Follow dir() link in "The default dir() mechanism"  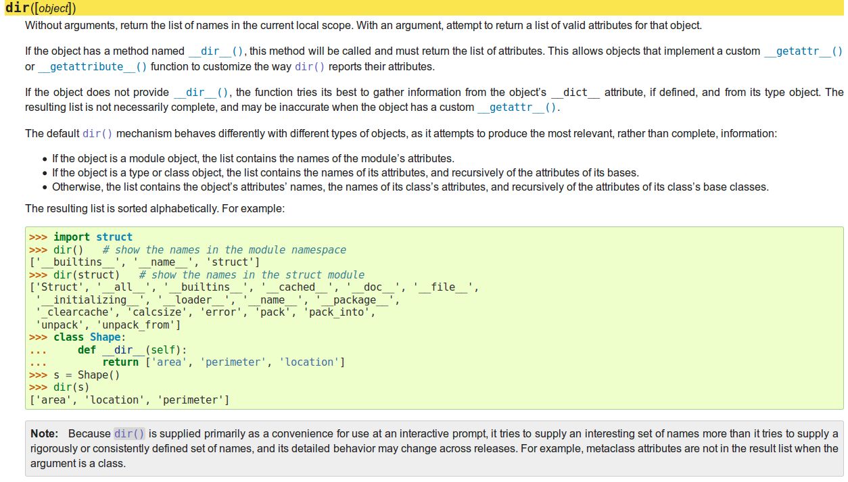pos(97,134)
